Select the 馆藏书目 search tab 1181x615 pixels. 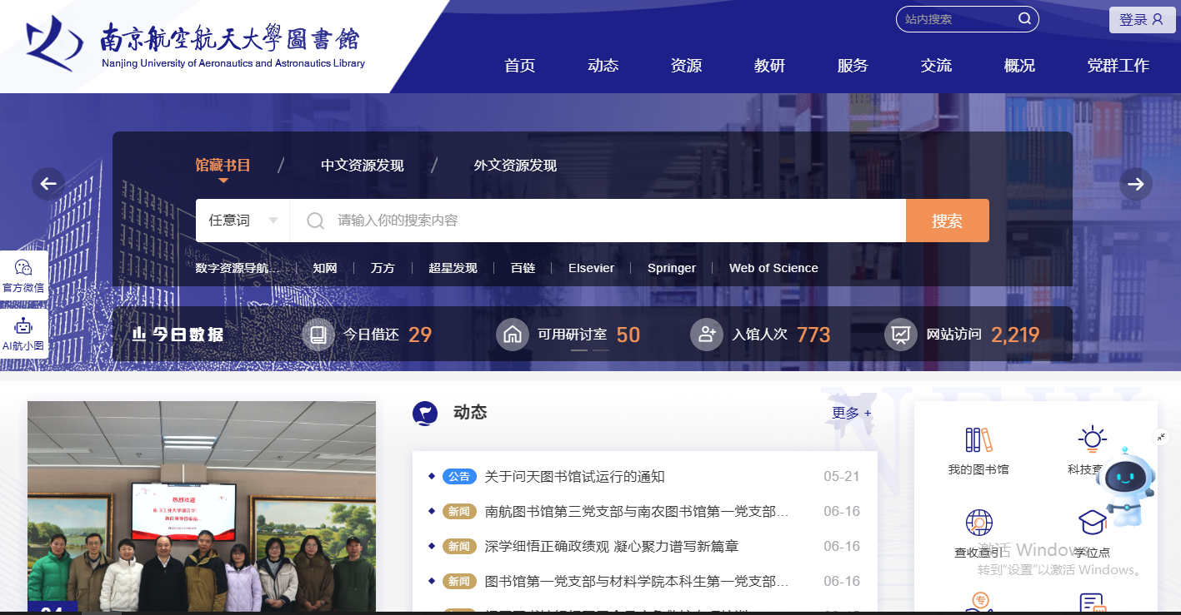(223, 165)
